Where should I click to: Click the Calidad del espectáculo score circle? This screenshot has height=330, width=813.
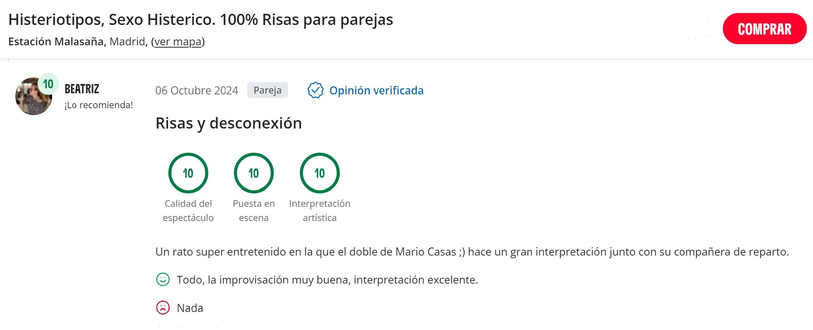pos(188,173)
